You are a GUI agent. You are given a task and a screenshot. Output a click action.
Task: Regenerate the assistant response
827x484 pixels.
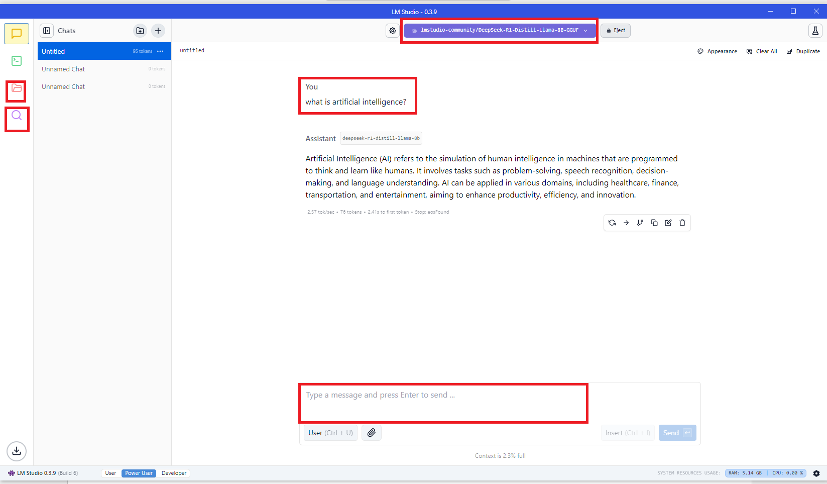[x=612, y=223]
